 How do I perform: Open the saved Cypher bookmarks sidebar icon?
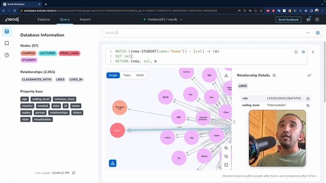[x=7, y=43]
